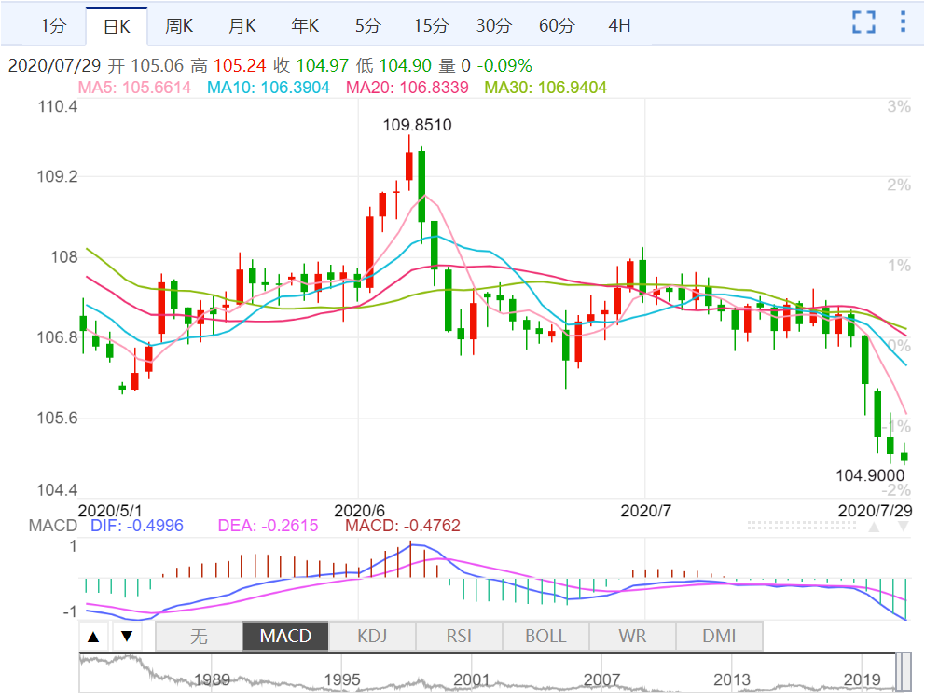Click the fullscreen expand icon
Image resolution: width=925 pixels, height=700 pixels.
pyautogui.click(x=864, y=22)
